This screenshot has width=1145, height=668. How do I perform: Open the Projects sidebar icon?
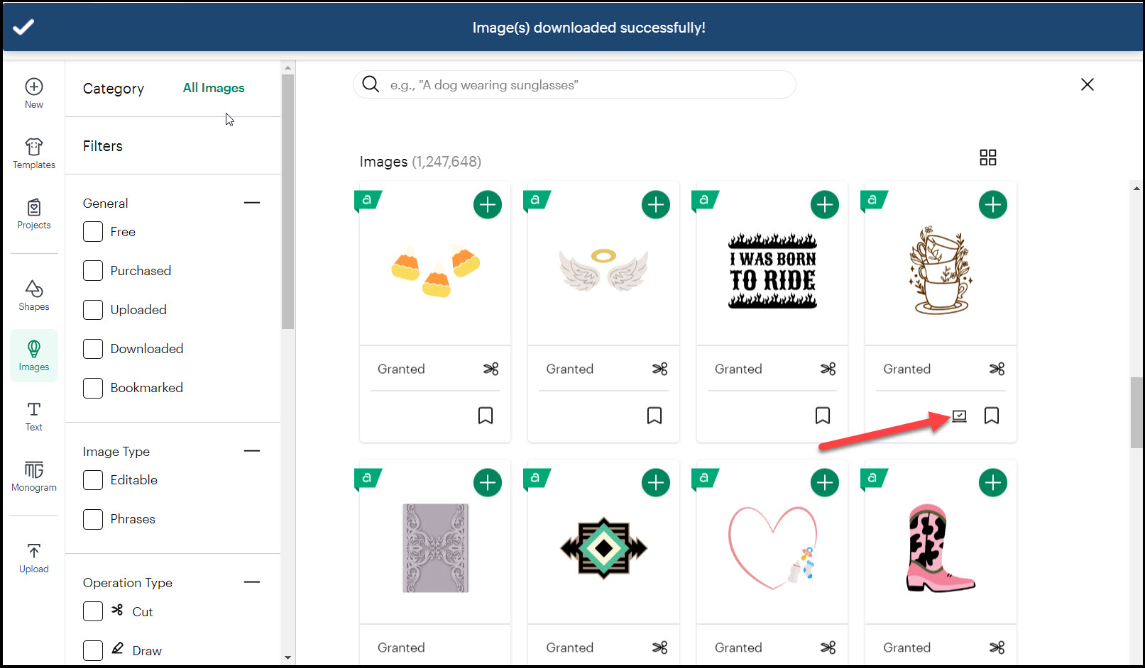tap(34, 213)
